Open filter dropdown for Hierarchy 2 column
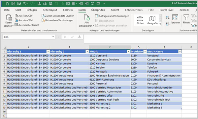 tap(87, 52)
